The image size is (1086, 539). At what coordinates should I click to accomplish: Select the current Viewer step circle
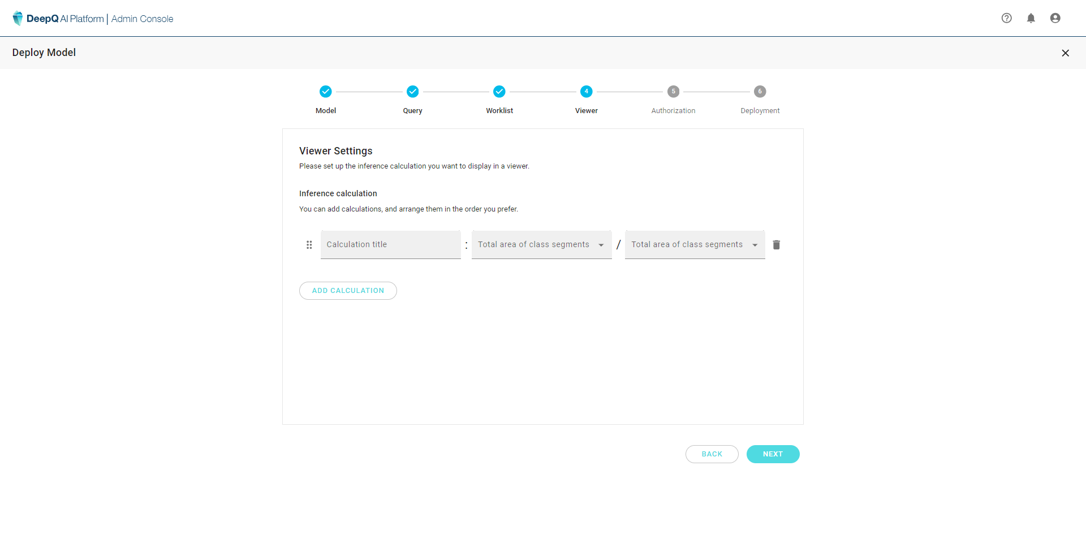click(x=586, y=92)
